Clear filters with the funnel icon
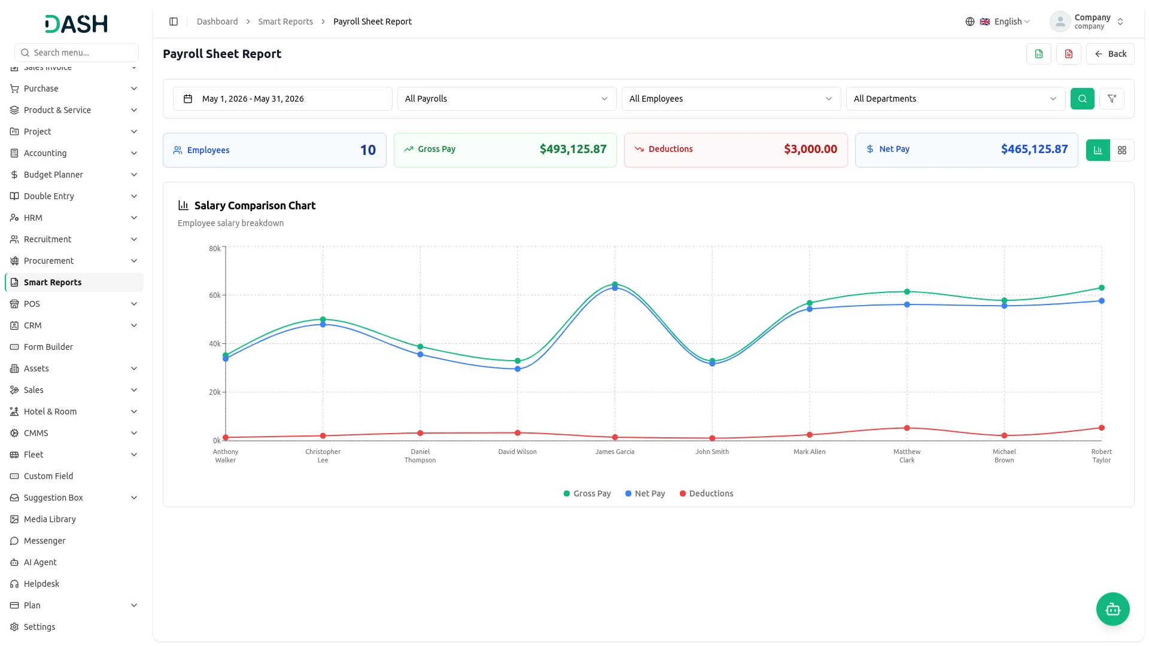The height and width of the screenshot is (646, 1149). tap(1112, 99)
